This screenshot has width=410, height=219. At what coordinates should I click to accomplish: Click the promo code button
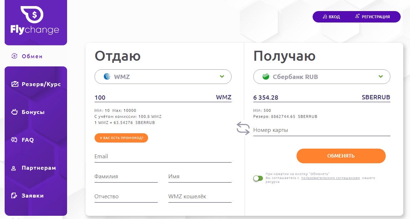[121, 138]
